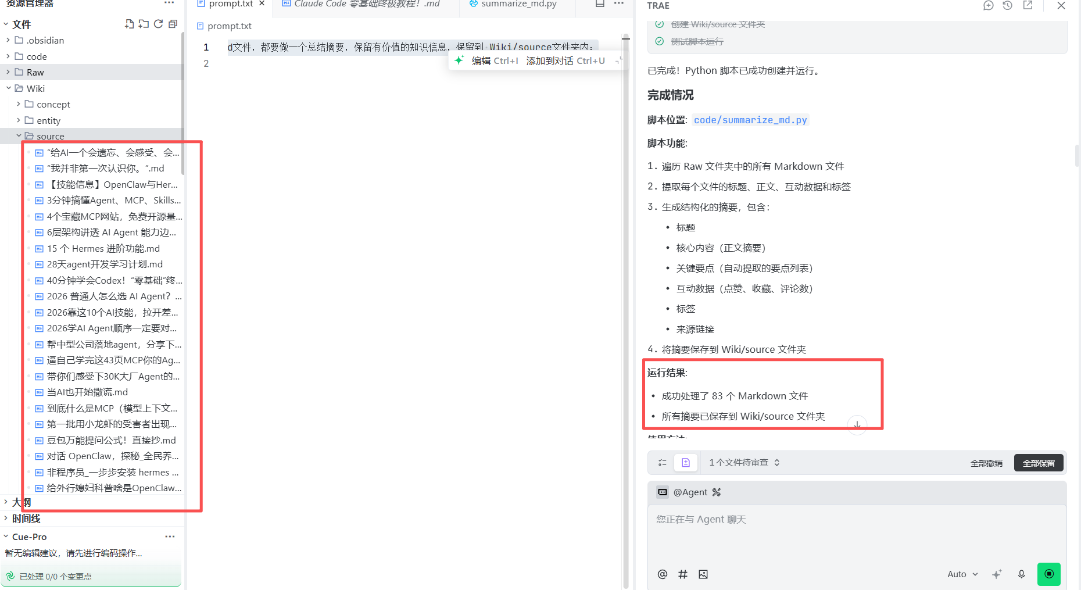The image size is (1081, 590).
Task: Click the # context icon in chat input
Action: (x=683, y=574)
